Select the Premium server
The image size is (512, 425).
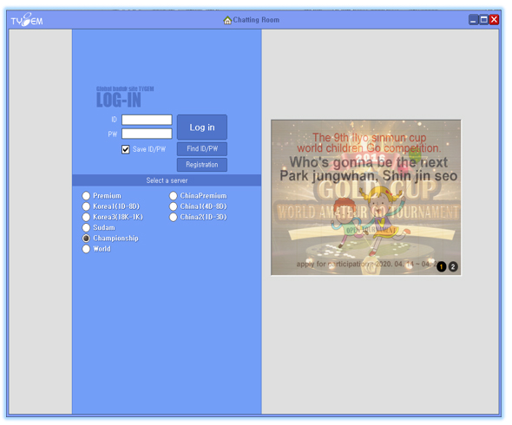86,196
